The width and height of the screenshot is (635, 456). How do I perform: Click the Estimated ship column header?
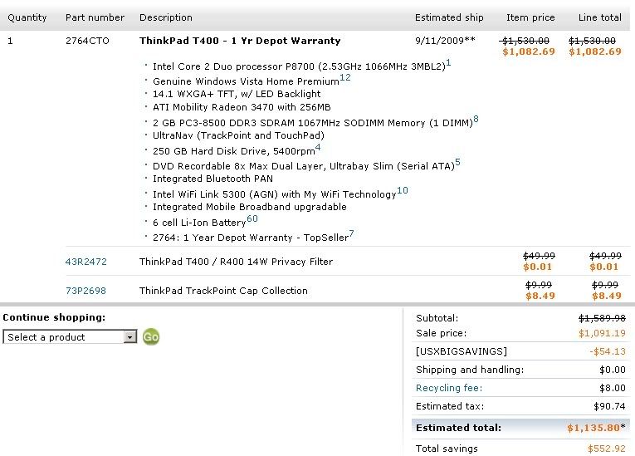tap(449, 17)
